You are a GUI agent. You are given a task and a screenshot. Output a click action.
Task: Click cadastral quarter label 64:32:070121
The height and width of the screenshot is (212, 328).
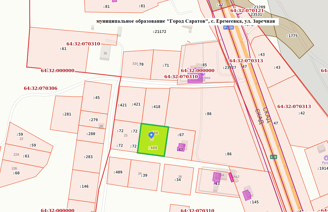point(247,11)
